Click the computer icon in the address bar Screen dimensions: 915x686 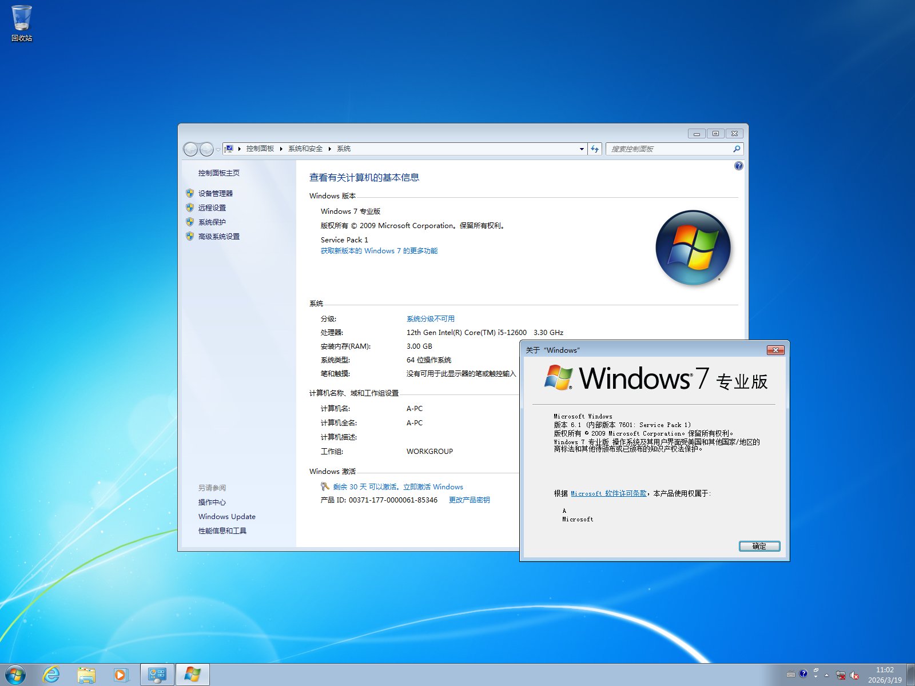pos(229,149)
